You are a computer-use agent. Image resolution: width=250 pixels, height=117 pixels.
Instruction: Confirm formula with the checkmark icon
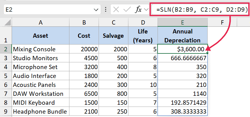point(127,10)
